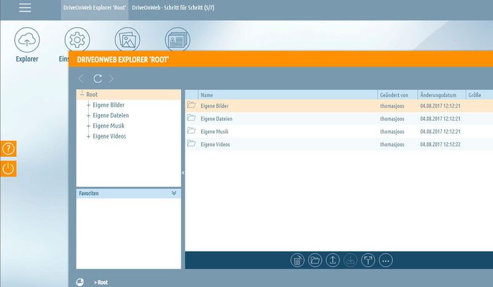Click the orange power logout button
This screenshot has width=493, height=287.
[x=8, y=169]
